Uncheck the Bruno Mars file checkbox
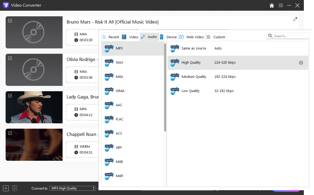Screen dimensions: 314x195 point(10,21)
